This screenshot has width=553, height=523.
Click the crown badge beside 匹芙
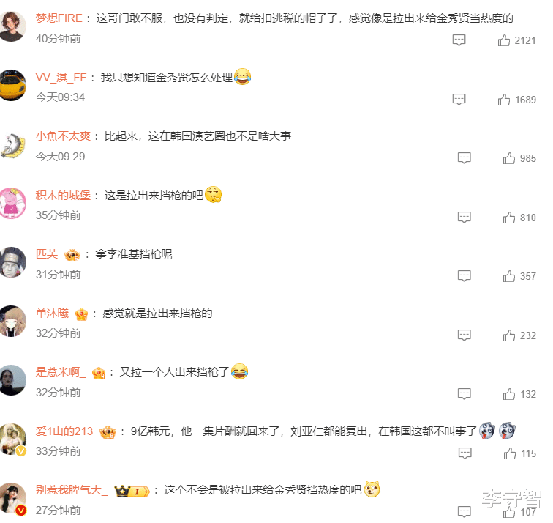72,255
